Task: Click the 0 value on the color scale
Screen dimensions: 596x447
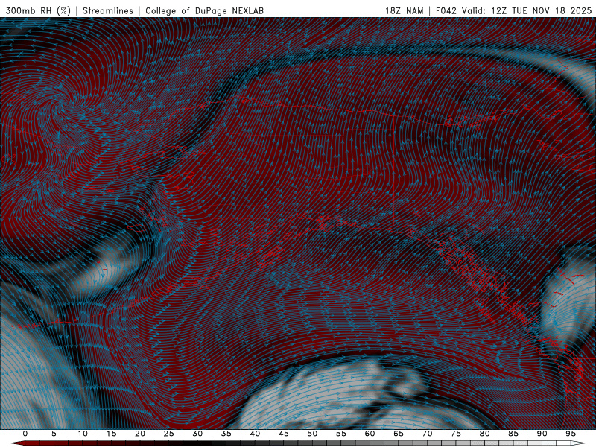Action: pyautogui.click(x=25, y=434)
